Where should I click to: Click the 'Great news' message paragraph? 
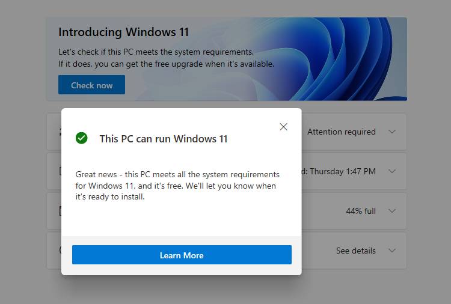177,186
